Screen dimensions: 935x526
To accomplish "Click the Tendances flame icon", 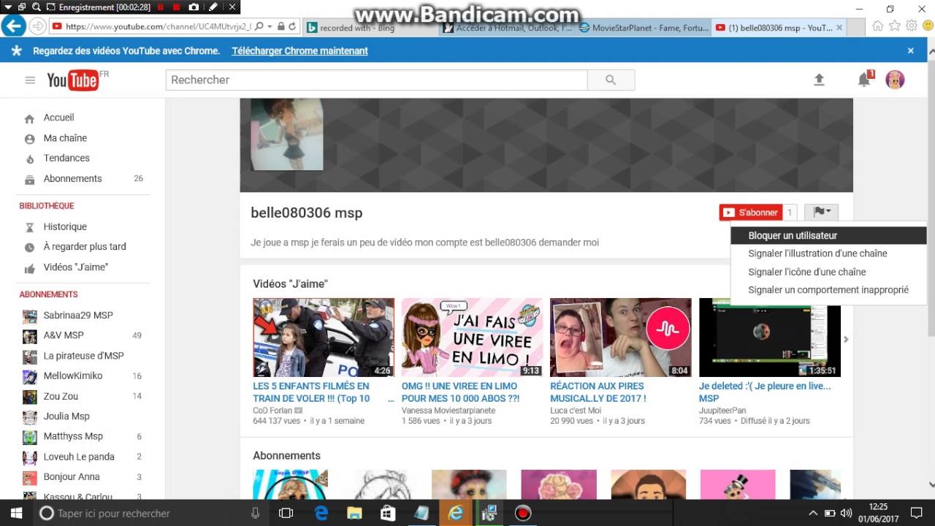I will click(x=30, y=159).
